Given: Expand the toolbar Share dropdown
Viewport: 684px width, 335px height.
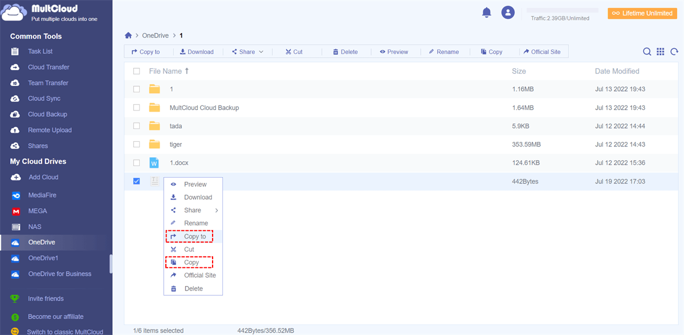Looking at the screenshot, I should [x=261, y=52].
